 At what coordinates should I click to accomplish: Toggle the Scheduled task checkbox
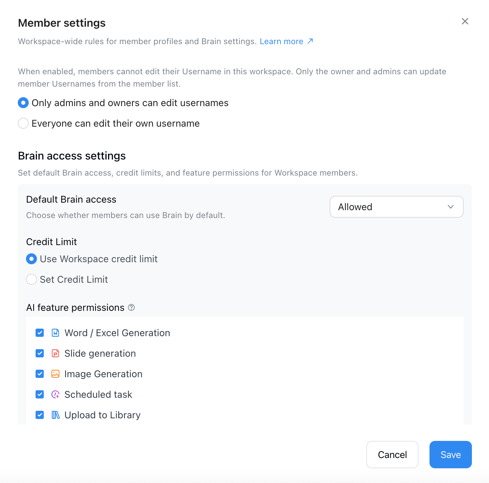[x=40, y=394]
